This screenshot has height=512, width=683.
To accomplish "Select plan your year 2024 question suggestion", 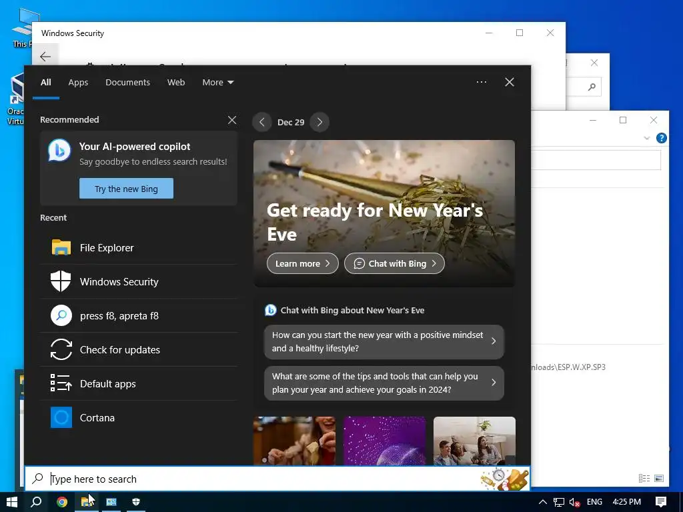I will tap(384, 383).
